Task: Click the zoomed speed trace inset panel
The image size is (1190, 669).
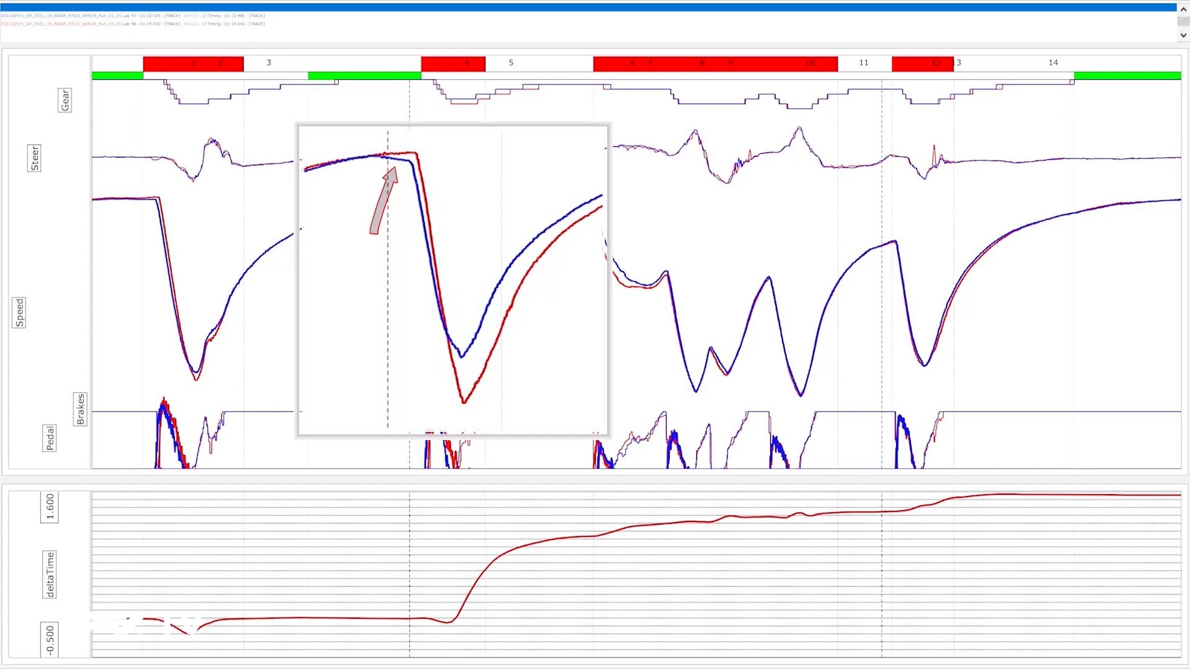Action: 453,280
